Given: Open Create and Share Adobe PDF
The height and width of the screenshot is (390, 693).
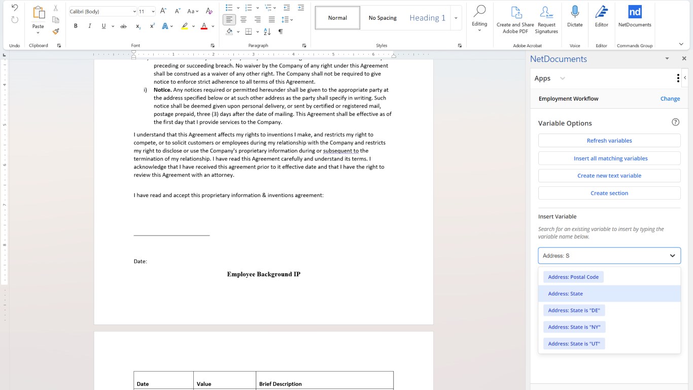Looking at the screenshot, I should (x=515, y=20).
